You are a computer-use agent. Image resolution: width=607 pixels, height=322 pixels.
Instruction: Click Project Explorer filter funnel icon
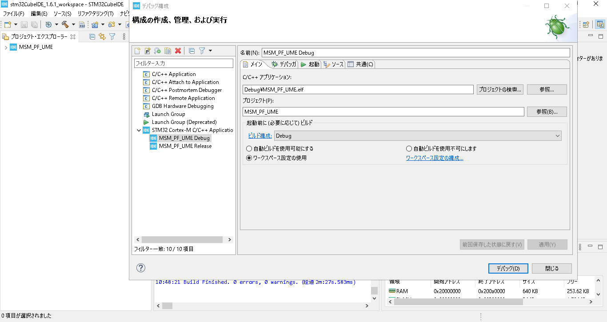112,36
